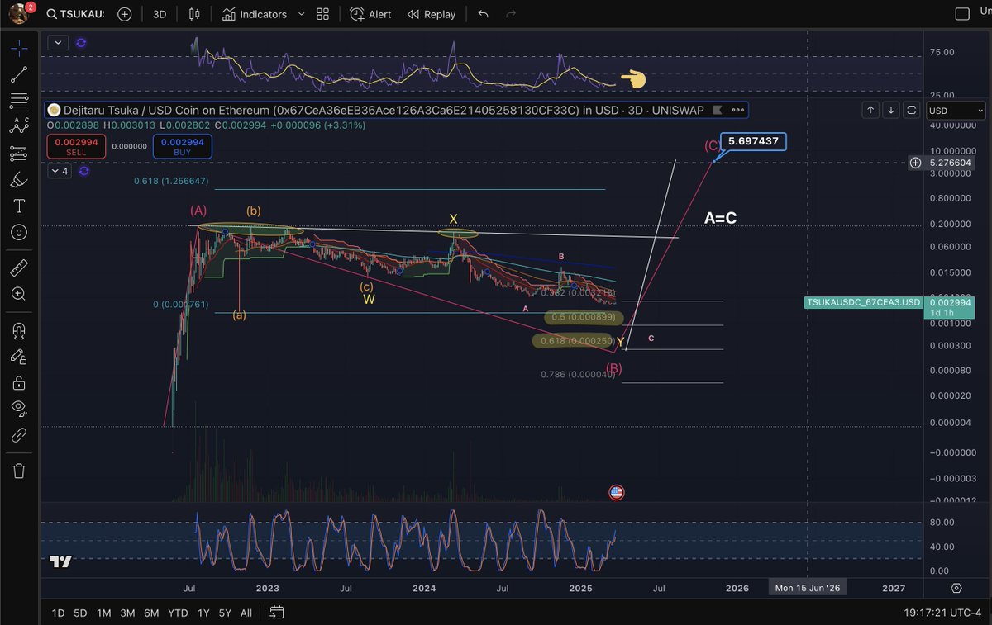This screenshot has width=992, height=625.
Task: Open the indicators favorites dropdown chevron
Action: (x=301, y=14)
